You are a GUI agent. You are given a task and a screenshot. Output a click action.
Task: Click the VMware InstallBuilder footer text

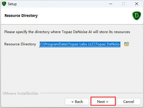[x=21, y=93]
